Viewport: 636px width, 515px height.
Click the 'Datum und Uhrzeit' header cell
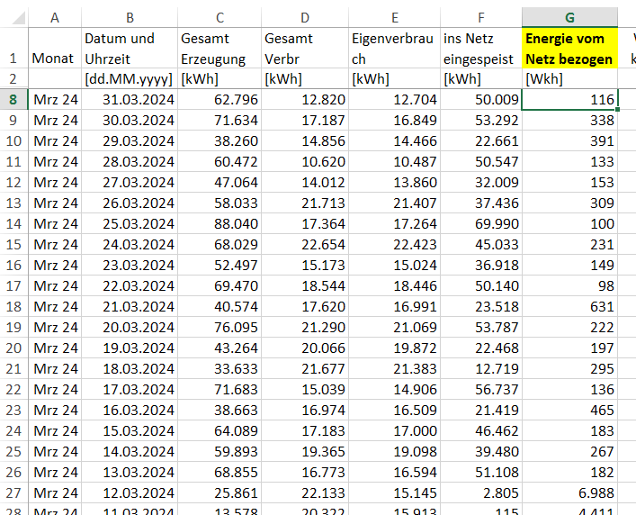click(130, 49)
